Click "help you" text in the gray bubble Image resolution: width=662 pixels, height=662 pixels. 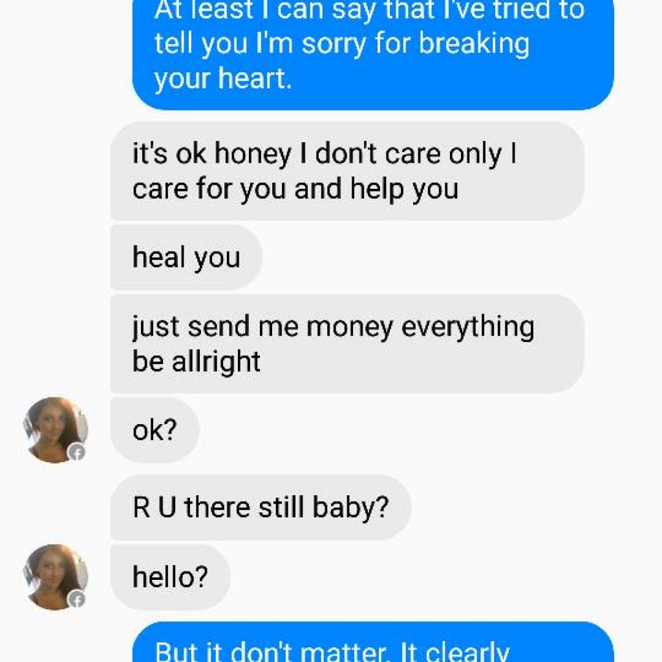(404, 189)
